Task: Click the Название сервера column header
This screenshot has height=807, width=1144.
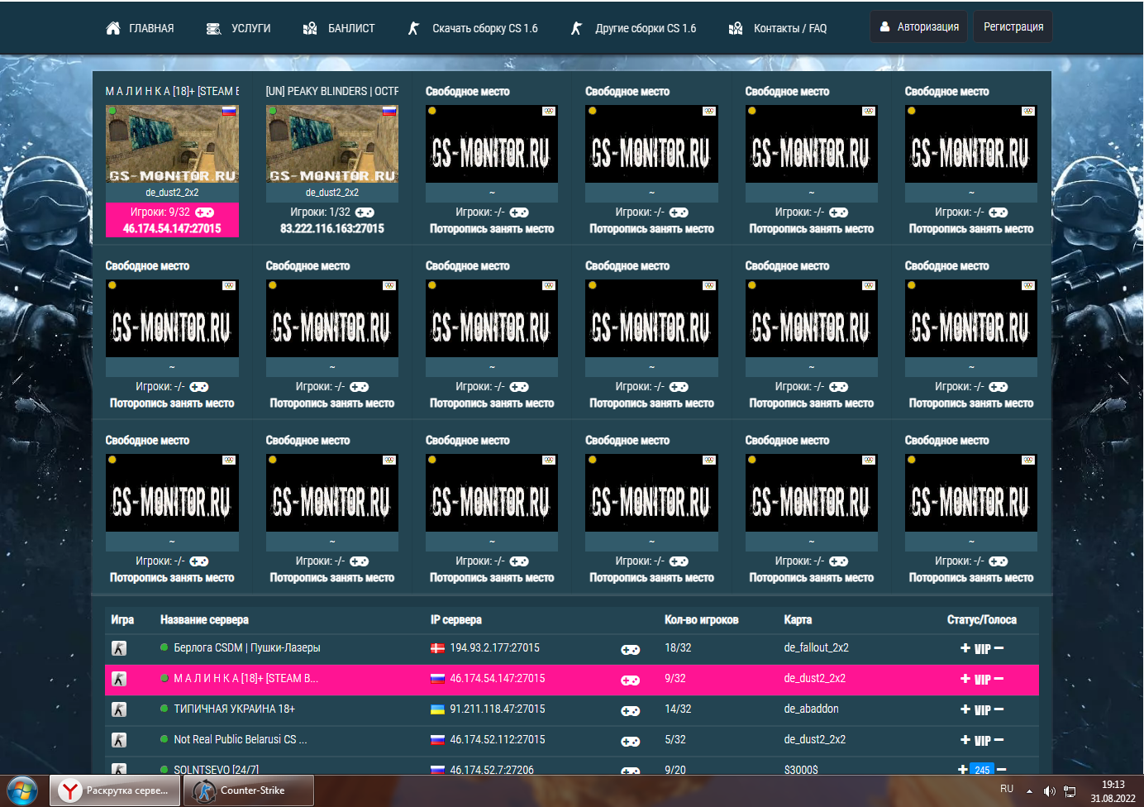Action: (204, 620)
